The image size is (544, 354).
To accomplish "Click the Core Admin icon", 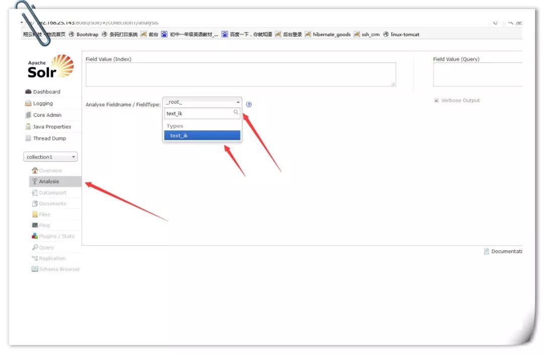I will click(29, 115).
